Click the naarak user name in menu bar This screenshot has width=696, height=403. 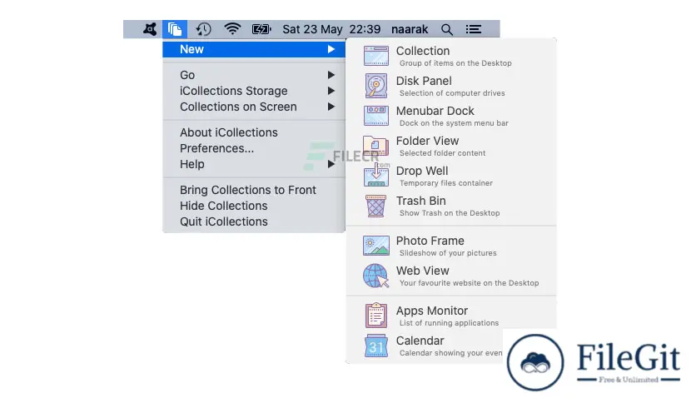[x=410, y=29]
